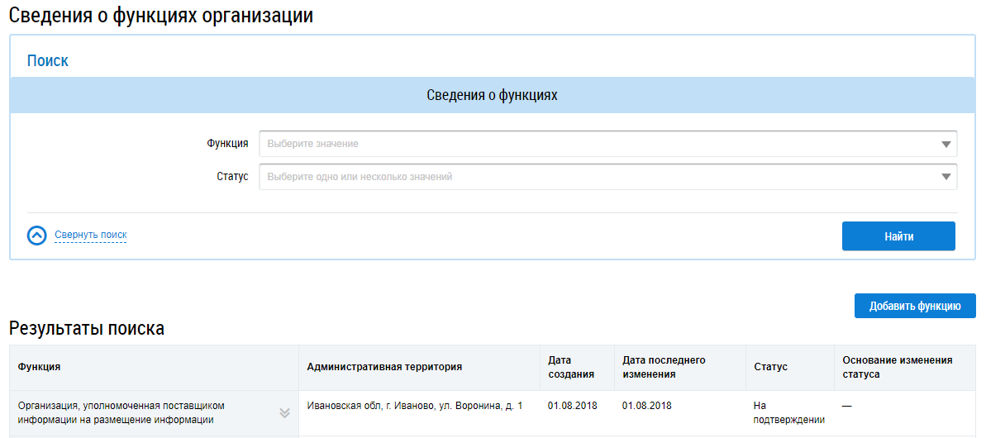The height and width of the screenshot is (438, 986).
Task: Click the 'Ивановская обл, г. Иваново' address cell
Action: [414, 406]
